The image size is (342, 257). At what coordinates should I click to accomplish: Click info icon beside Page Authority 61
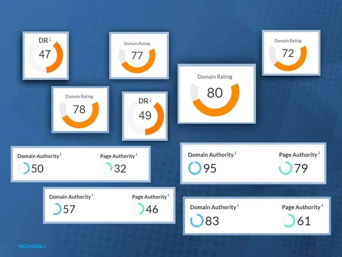coord(322,205)
